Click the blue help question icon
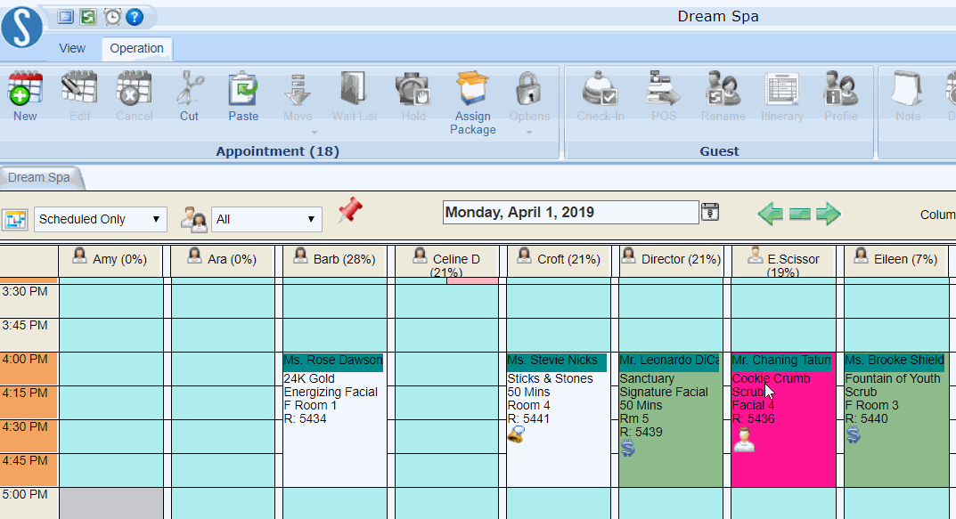Image resolution: width=956 pixels, height=519 pixels. tap(135, 16)
